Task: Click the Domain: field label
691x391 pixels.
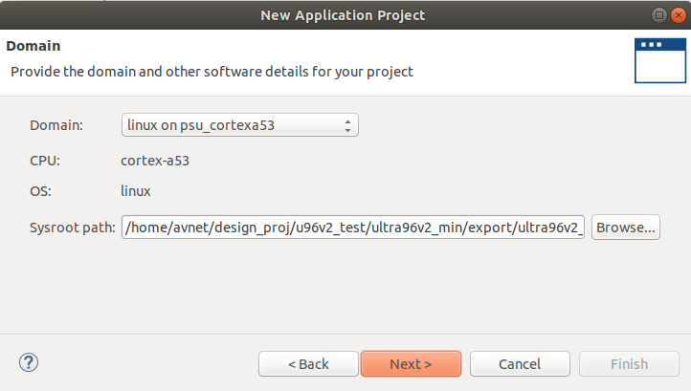Action: [x=56, y=125]
